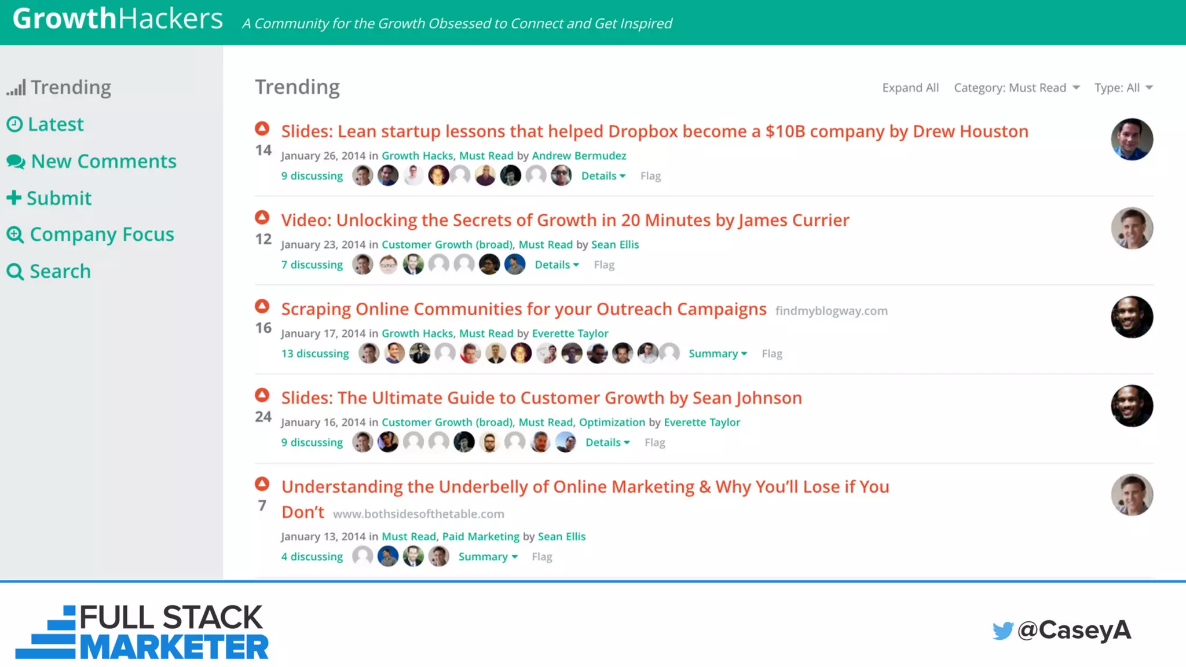1186x667 pixels.
Task: Upvote Understanding the Underbelly post
Action: (x=262, y=483)
